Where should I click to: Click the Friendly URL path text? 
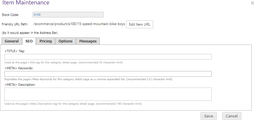point(79,24)
